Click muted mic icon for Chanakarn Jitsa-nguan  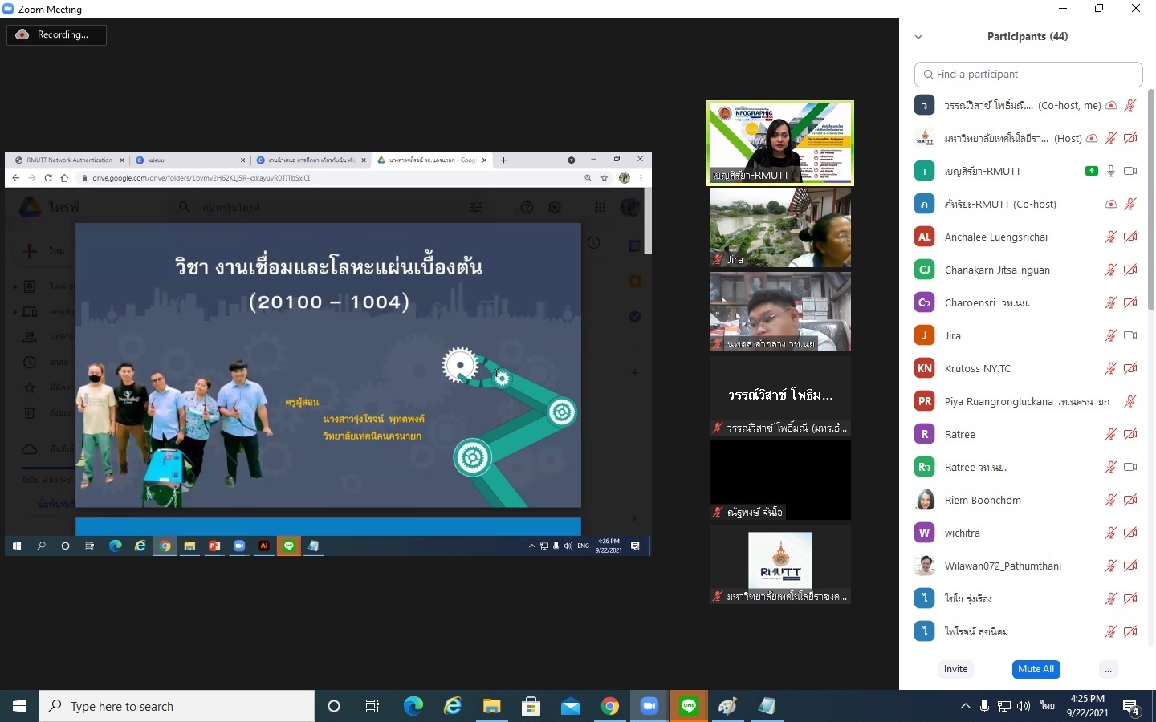(x=1111, y=270)
